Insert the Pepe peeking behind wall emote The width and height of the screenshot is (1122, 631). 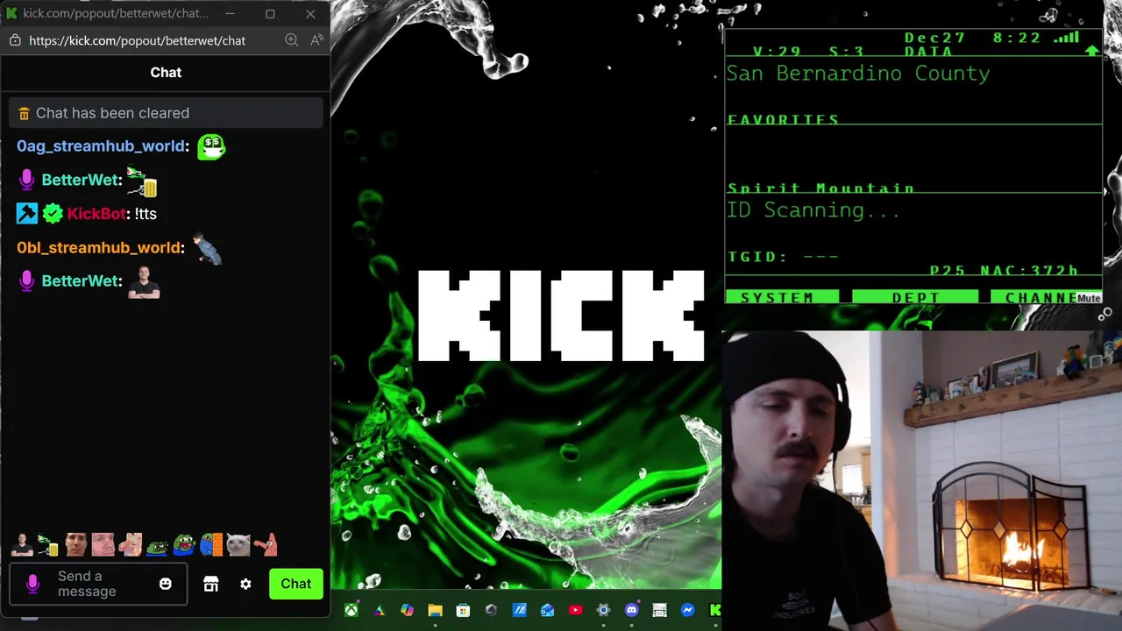point(211,545)
